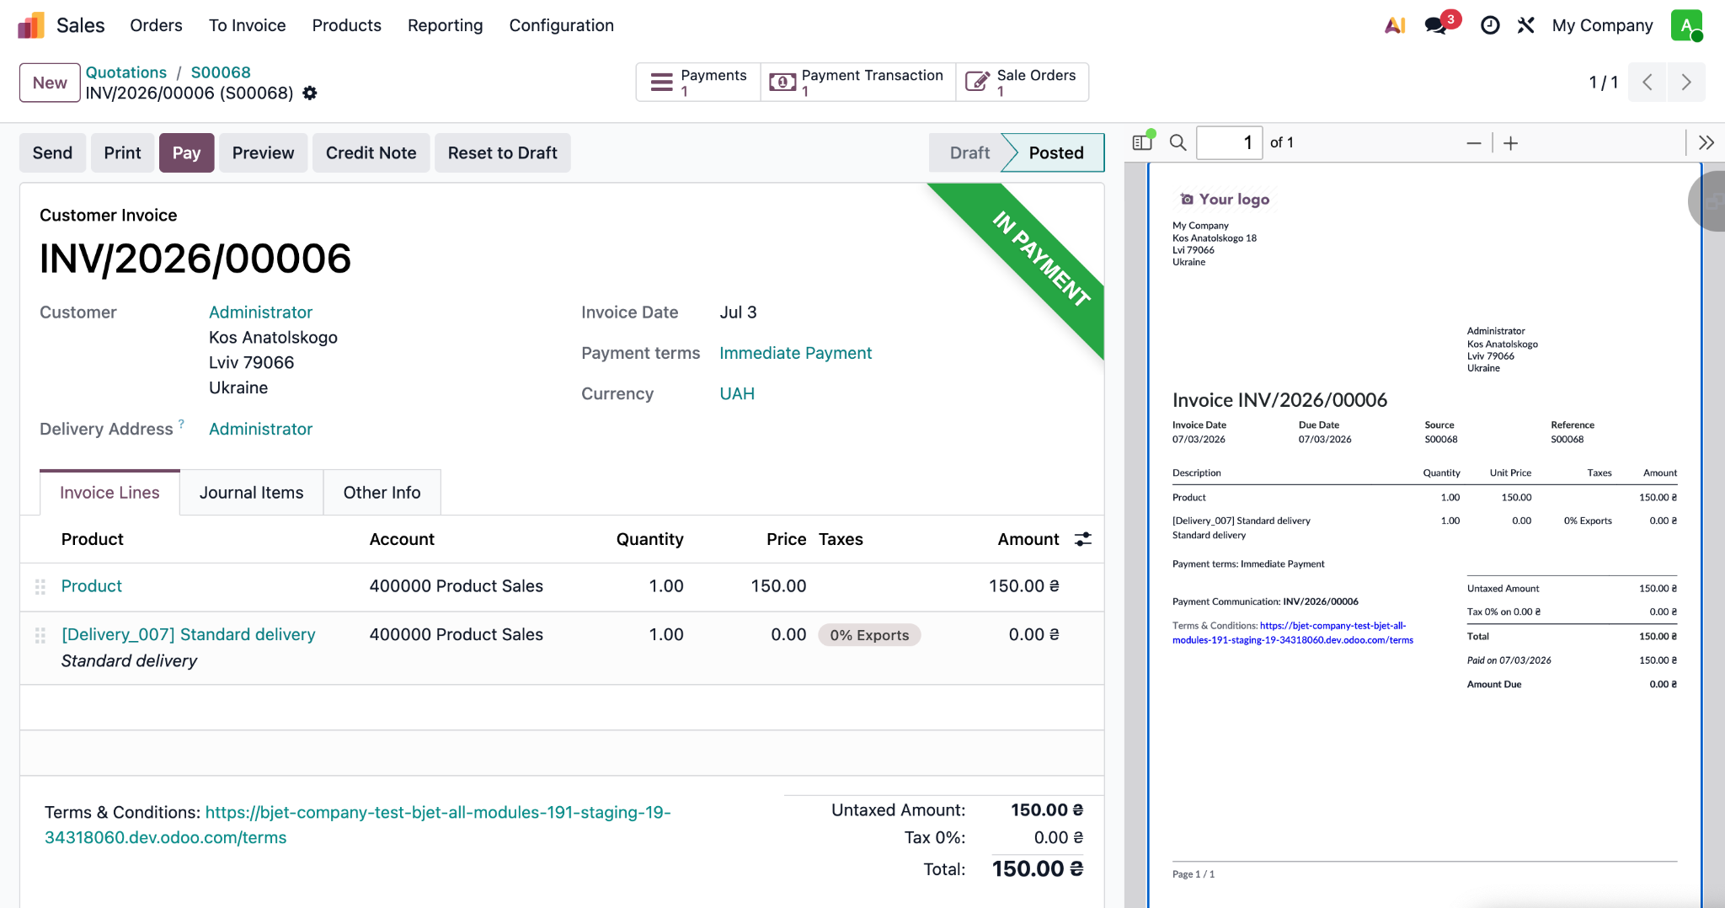Open the Configuration menu
This screenshot has height=908, width=1725.
point(561,25)
